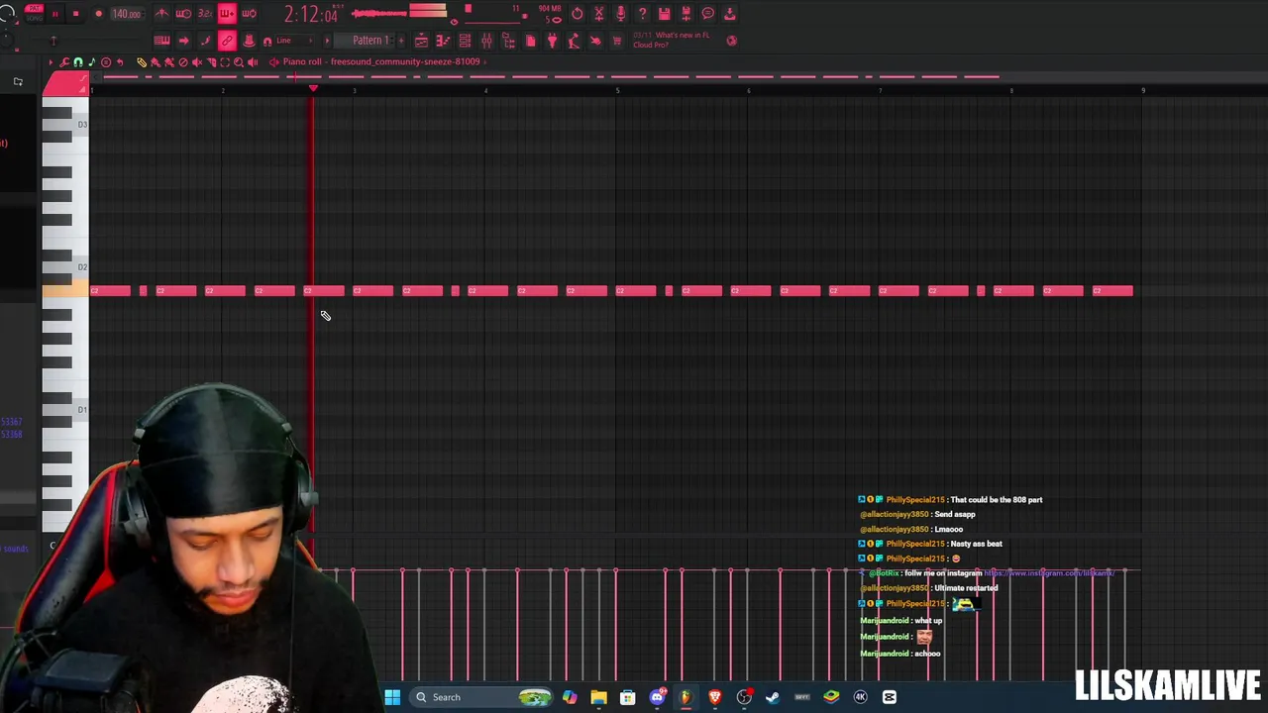The height and width of the screenshot is (713, 1268).
Task: Click the first C2 note in the grid
Action: coord(110,290)
